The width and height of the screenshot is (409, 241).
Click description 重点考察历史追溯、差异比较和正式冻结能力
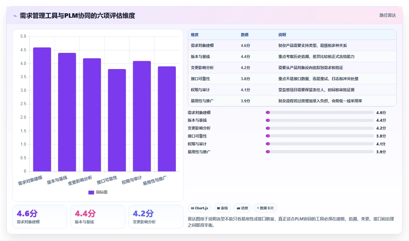pos(316,57)
